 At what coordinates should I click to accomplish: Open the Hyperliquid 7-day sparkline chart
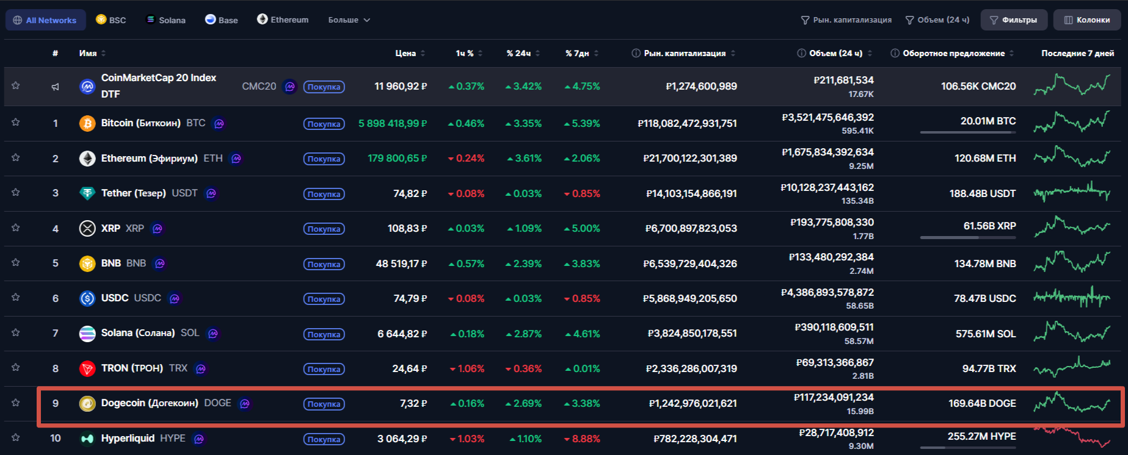click(x=1072, y=437)
